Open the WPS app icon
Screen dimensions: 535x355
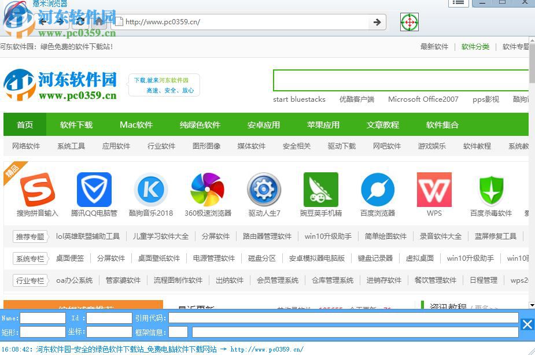point(434,190)
